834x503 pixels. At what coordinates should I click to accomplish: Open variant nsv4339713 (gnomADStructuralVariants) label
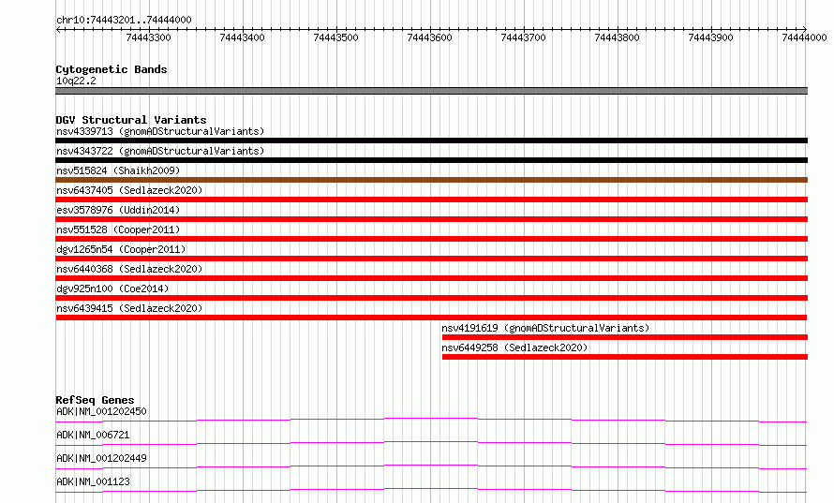pyautogui.click(x=160, y=131)
